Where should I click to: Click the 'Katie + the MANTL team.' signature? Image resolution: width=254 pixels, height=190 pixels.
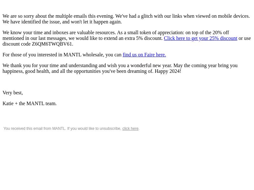30,104
